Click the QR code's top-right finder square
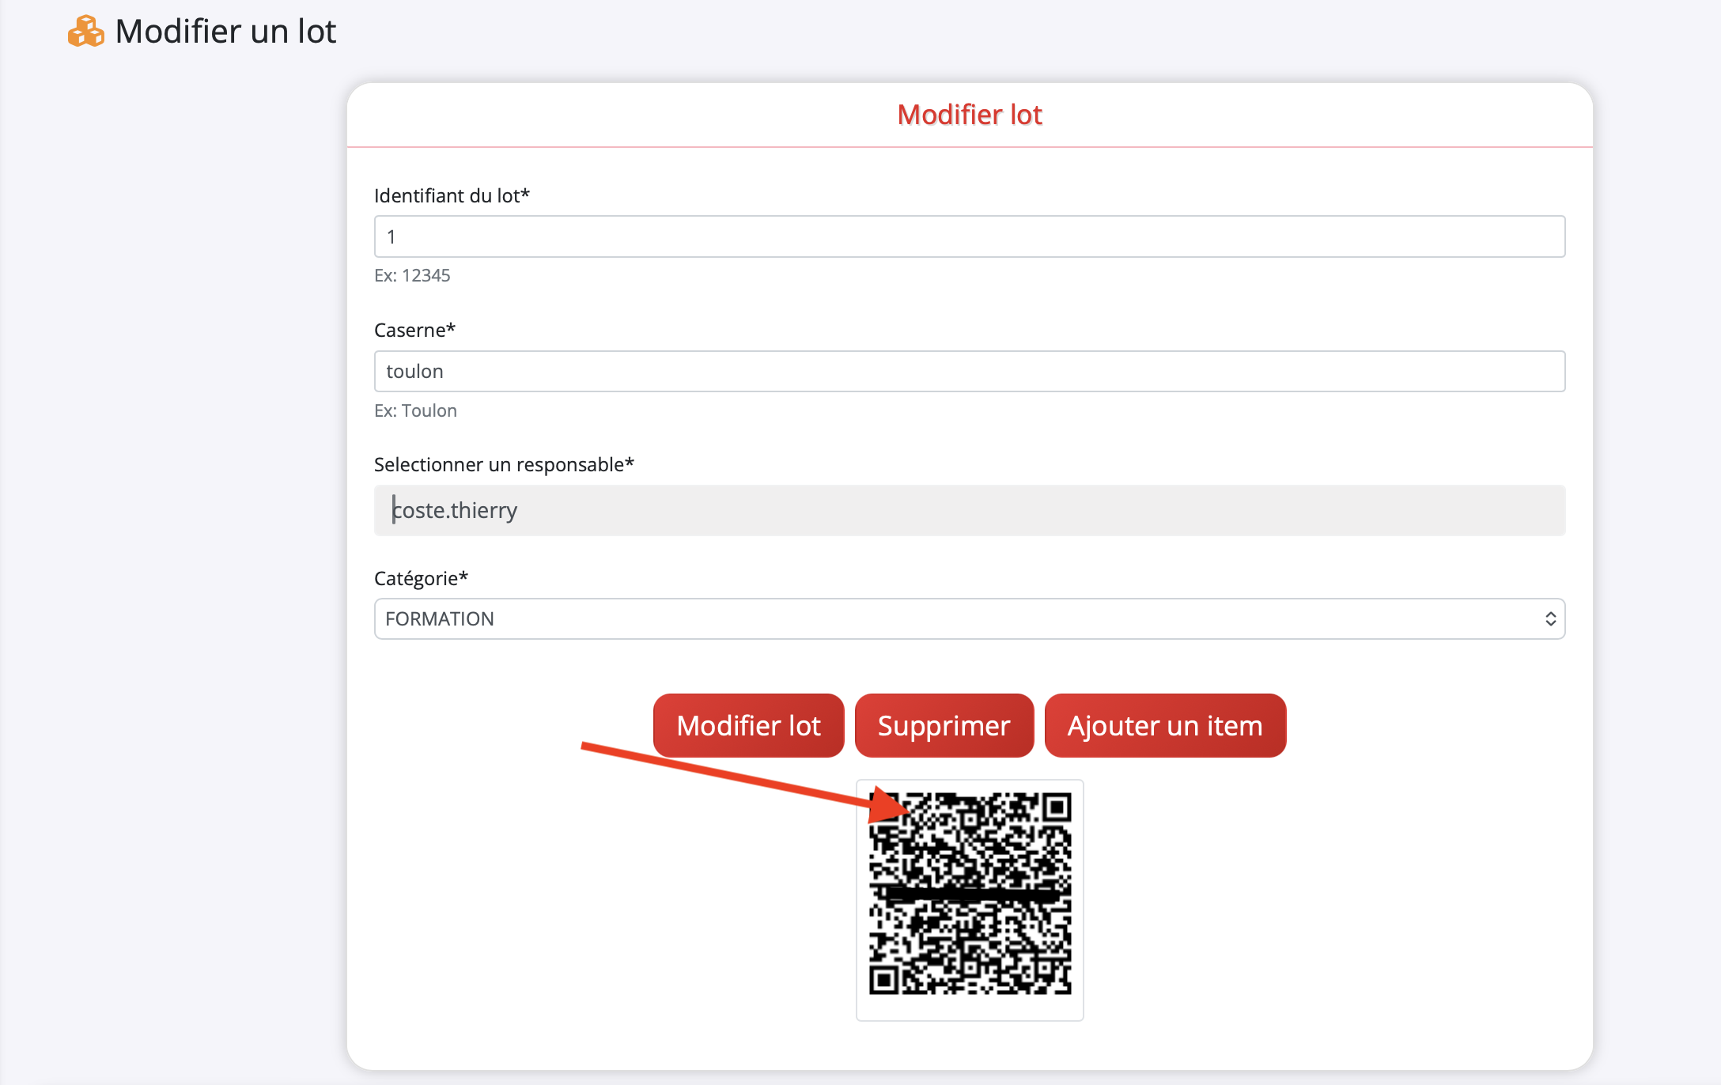 (1056, 807)
